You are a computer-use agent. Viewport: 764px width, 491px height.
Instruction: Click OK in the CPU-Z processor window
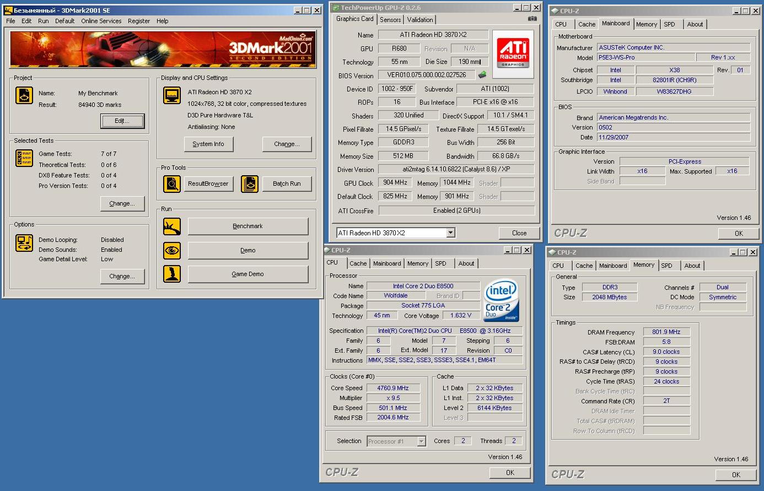[510, 473]
